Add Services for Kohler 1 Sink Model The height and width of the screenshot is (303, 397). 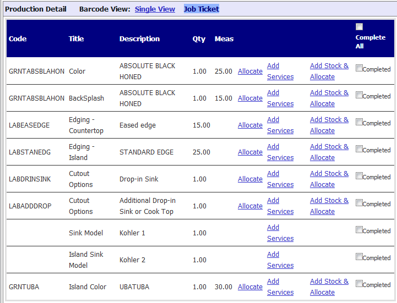pyautogui.click(x=280, y=233)
